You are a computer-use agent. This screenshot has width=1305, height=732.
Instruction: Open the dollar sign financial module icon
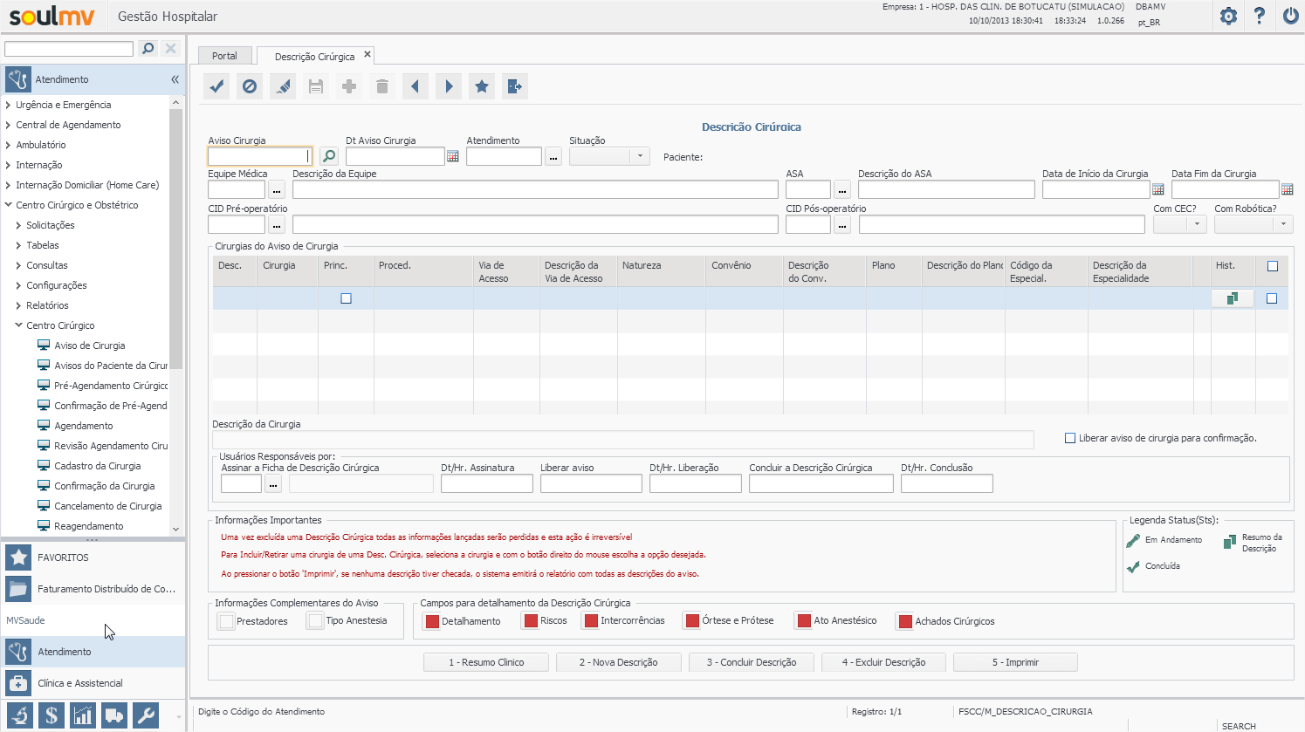[x=52, y=715]
